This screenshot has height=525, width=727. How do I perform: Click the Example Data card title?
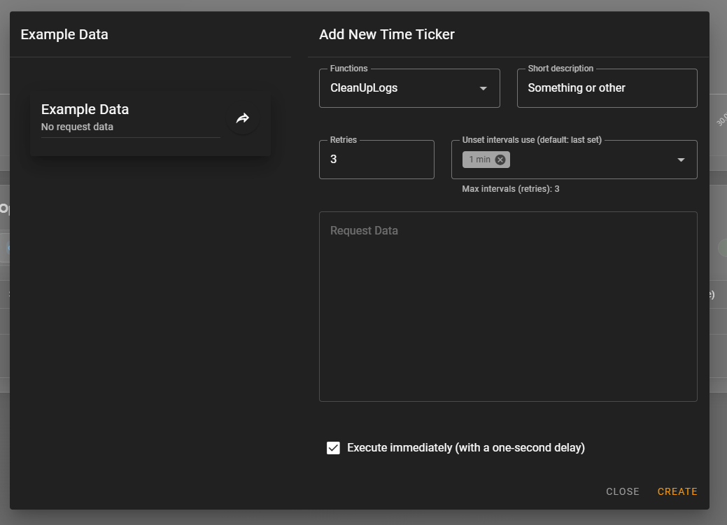tap(85, 109)
